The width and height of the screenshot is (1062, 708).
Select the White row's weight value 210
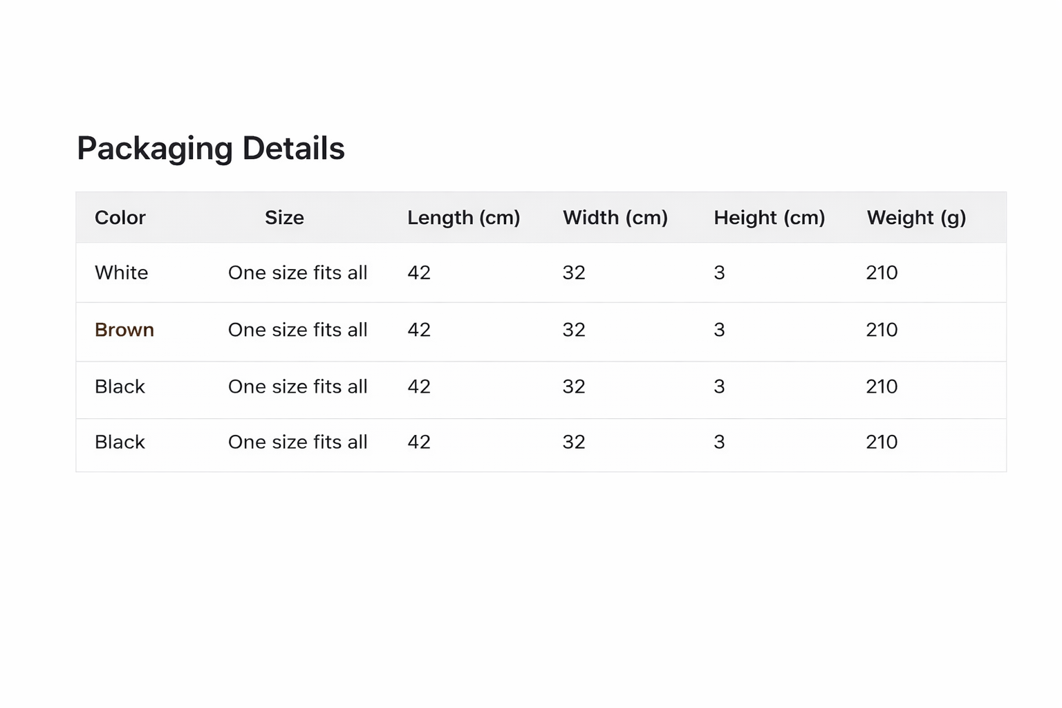(x=882, y=272)
